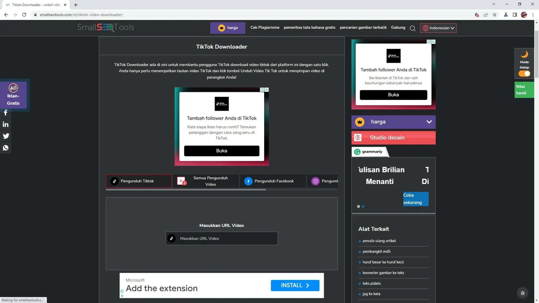Click the Gabung menu item
Viewport: 539px width, 303px height.
(398, 27)
